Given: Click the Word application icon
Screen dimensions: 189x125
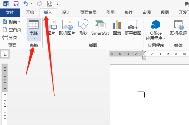Looking at the screenshot, I should coord(6,4).
